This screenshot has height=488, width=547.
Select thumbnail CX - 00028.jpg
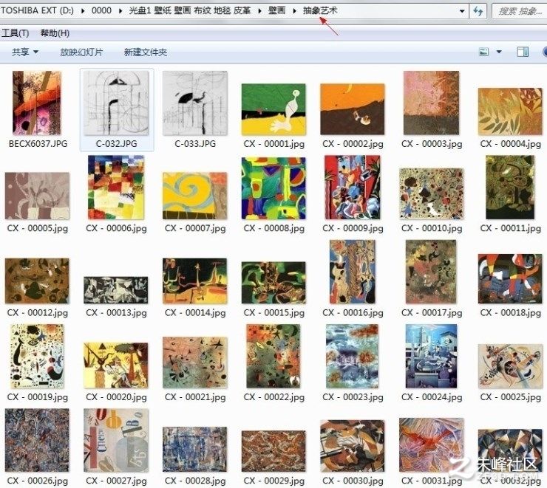click(195, 450)
